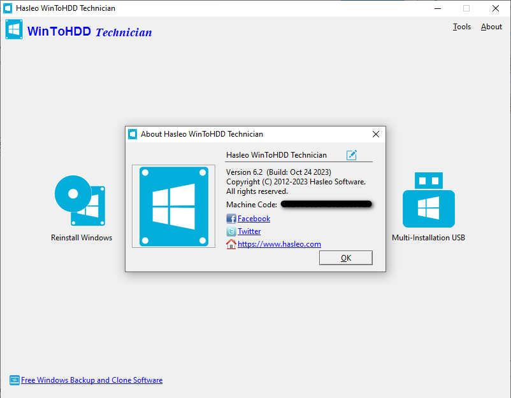This screenshot has width=511, height=398.
Task: Click the Multi-Installation USB drive icon
Action: tap(429, 200)
